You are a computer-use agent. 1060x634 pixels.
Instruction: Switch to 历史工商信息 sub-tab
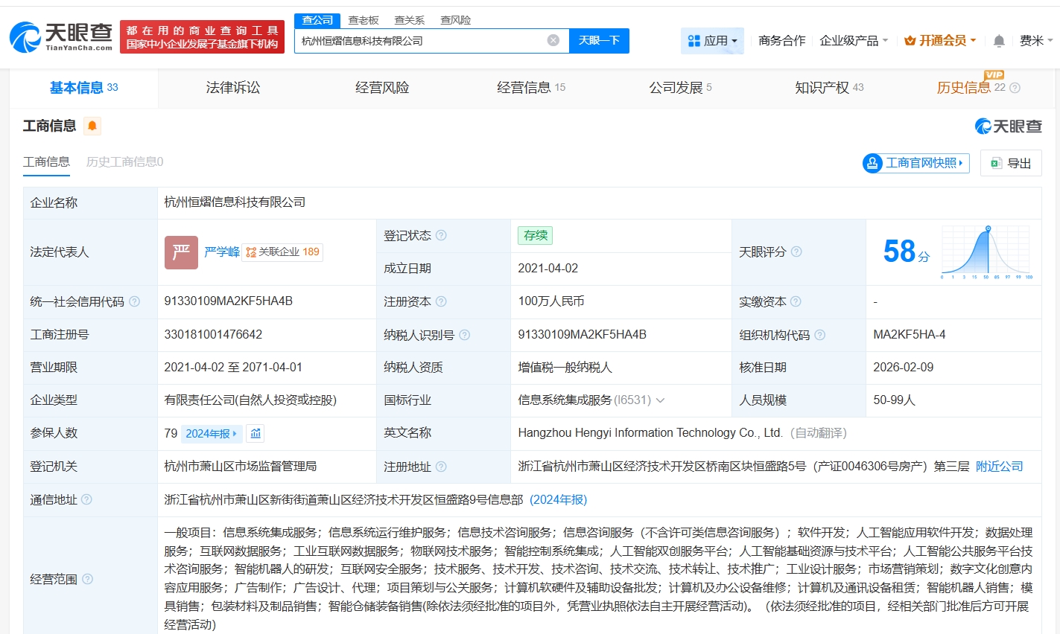pos(124,161)
